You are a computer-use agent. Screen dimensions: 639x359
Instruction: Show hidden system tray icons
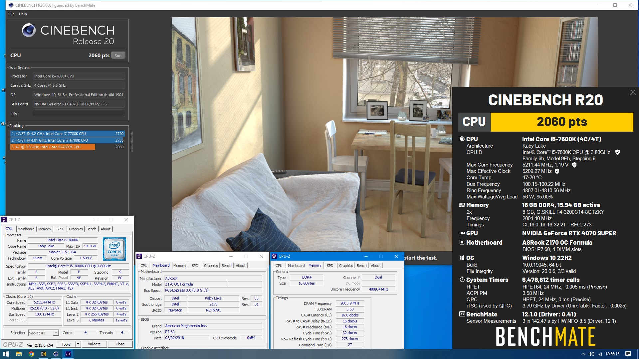click(583, 354)
